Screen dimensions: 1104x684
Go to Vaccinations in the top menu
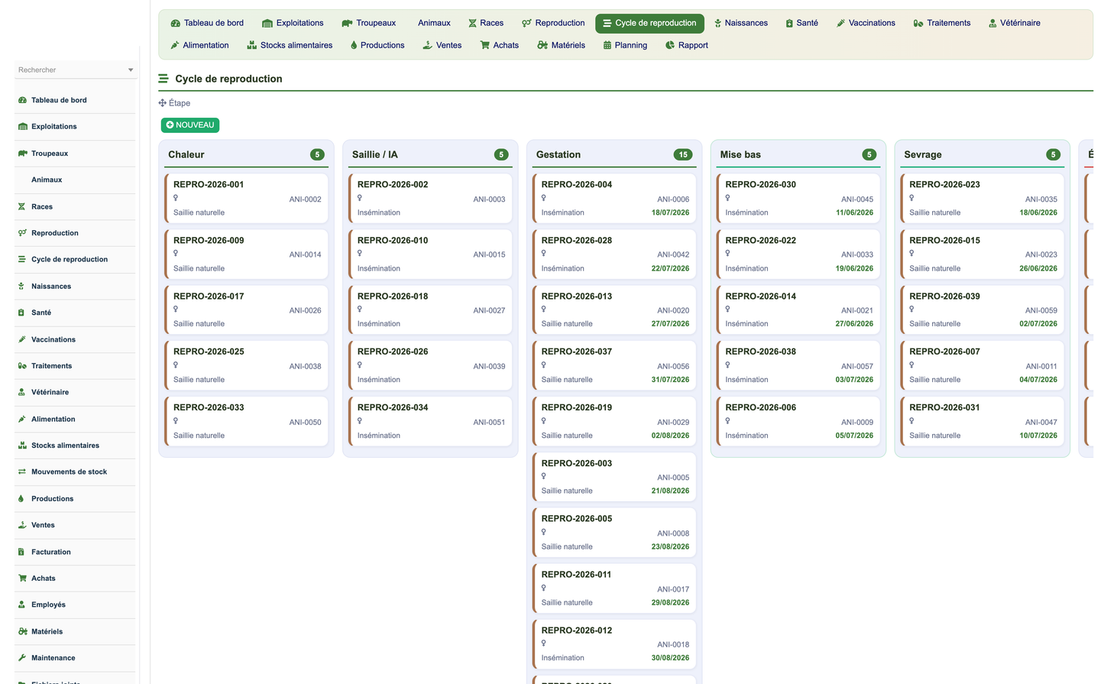point(866,23)
